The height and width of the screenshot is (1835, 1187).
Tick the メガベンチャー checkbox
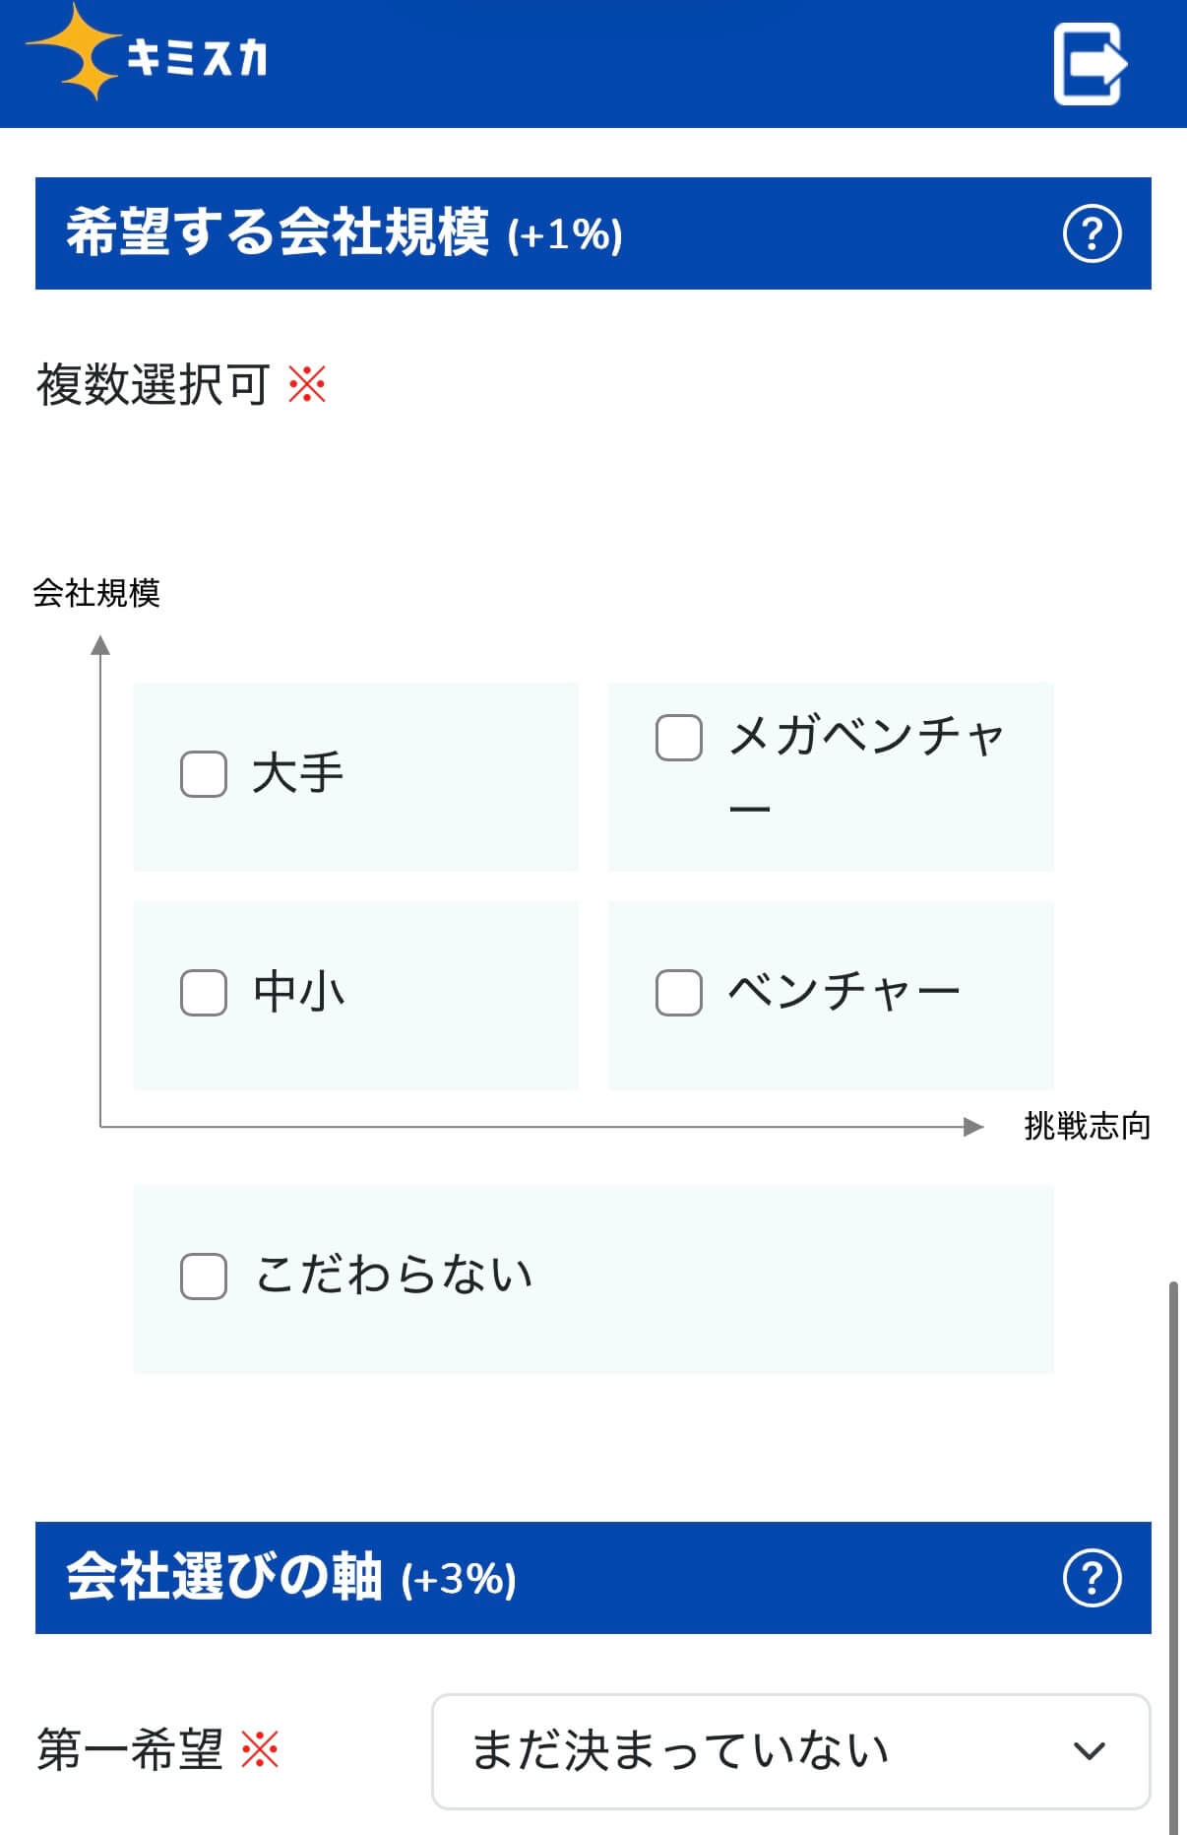point(679,738)
